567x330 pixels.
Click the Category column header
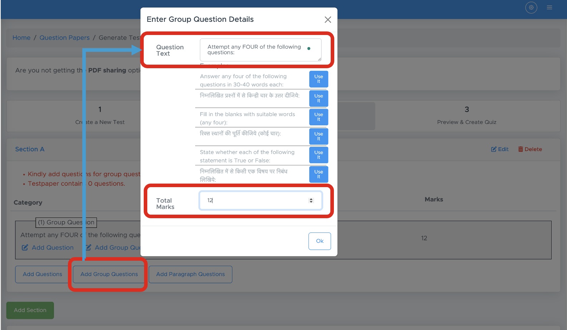pos(28,202)
